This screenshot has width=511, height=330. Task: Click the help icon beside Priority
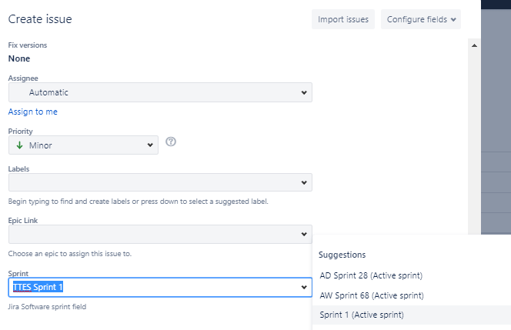[x=171, y=142]
